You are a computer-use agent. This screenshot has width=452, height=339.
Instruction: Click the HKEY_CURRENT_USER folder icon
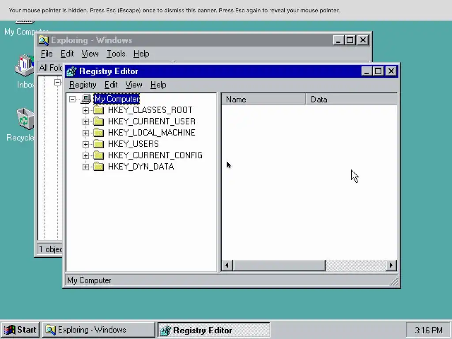click(x=98, y=121)
